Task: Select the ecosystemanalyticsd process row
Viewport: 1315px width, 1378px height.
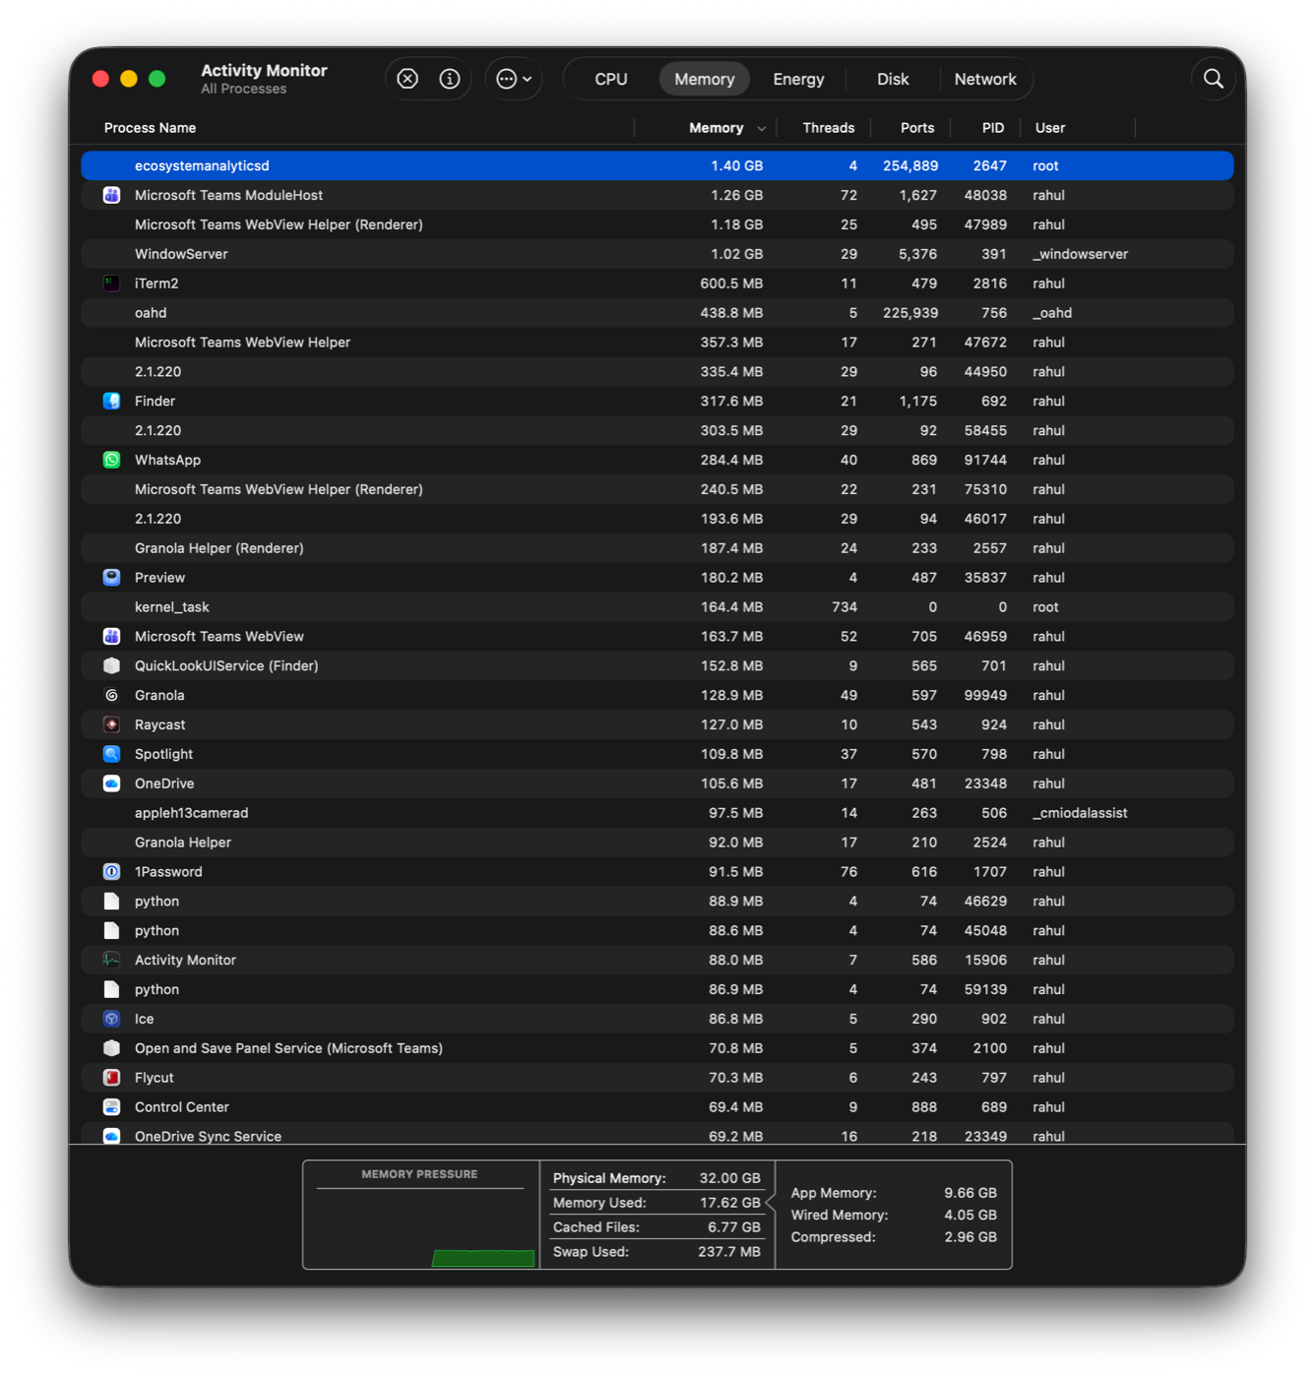Action: tap(657, 165)
